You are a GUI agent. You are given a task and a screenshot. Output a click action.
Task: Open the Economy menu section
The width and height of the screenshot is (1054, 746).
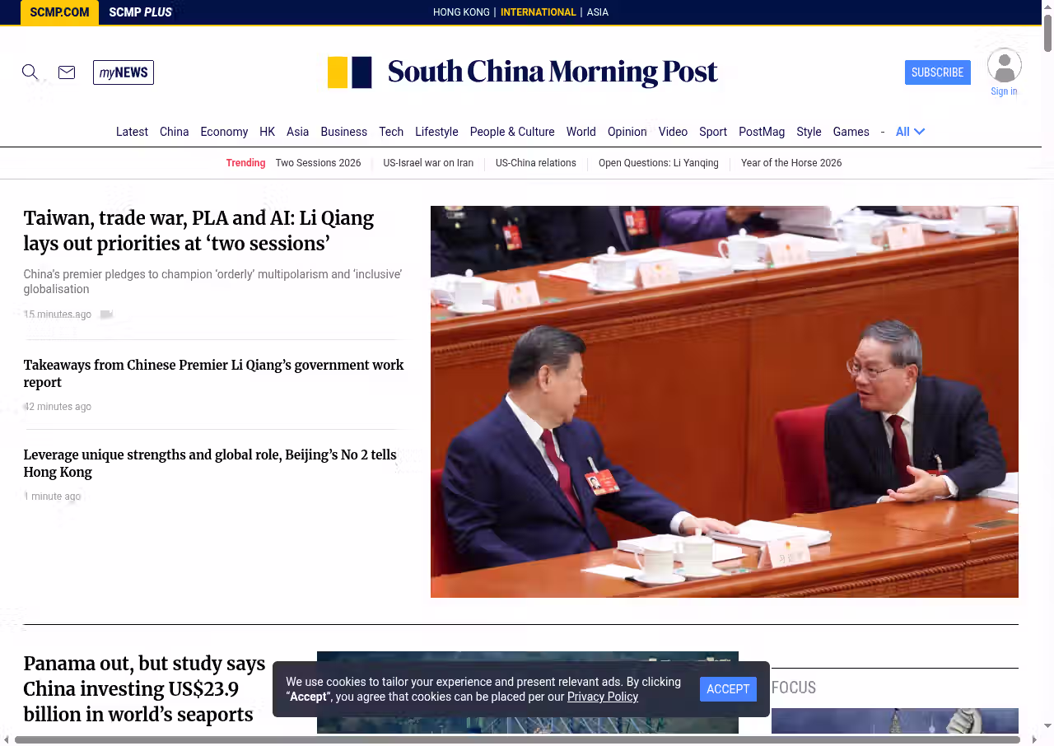coord(224,132)
